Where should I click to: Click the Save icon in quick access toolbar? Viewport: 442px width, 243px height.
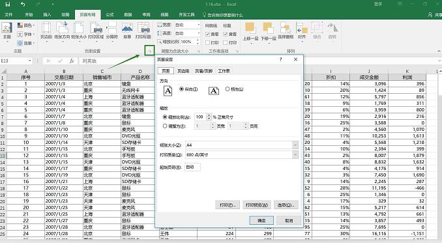pos(8,4)
